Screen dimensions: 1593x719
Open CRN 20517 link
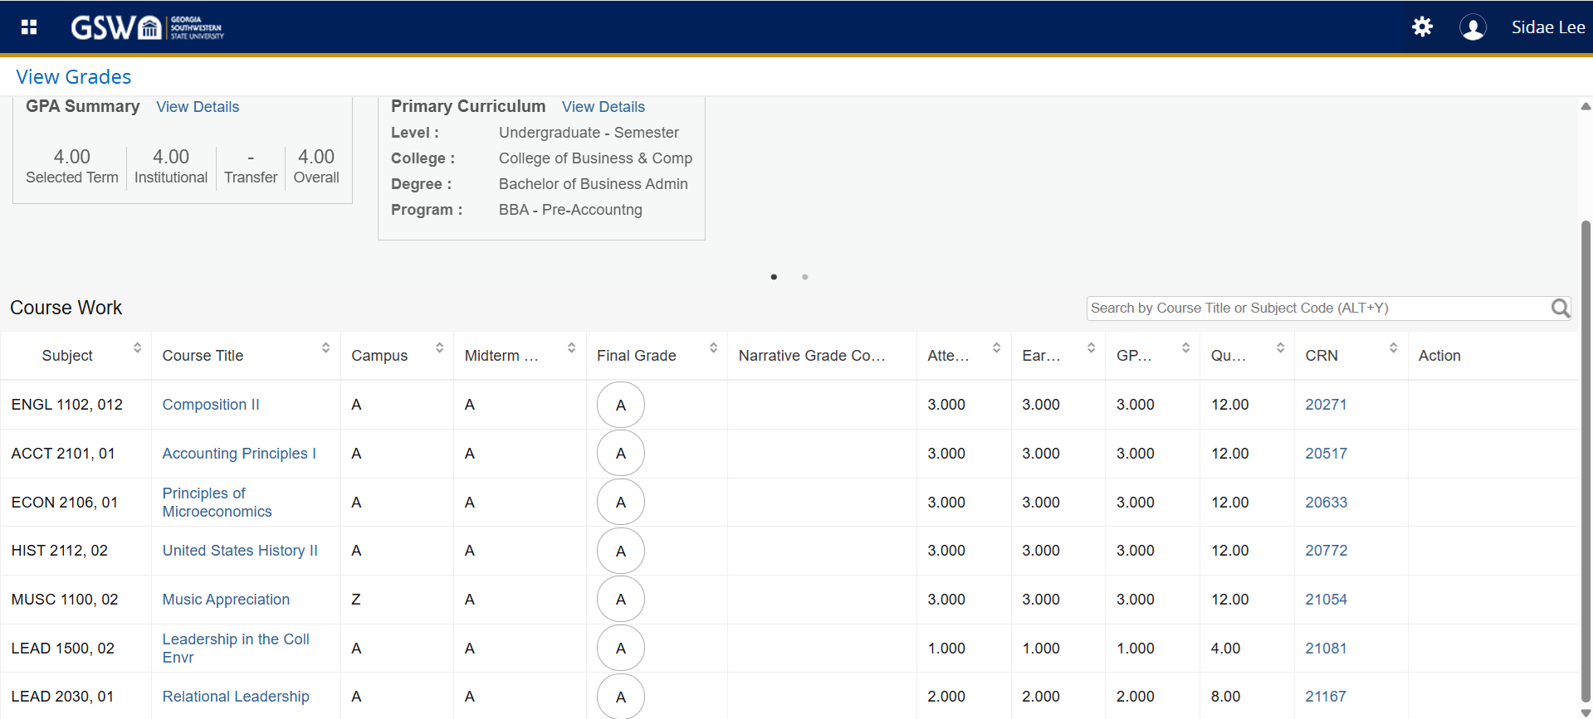tap(1326, 454)
